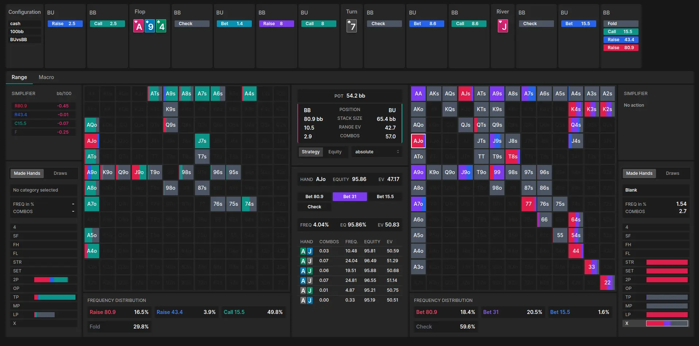Select the 9 of clubs flop card

149,26
